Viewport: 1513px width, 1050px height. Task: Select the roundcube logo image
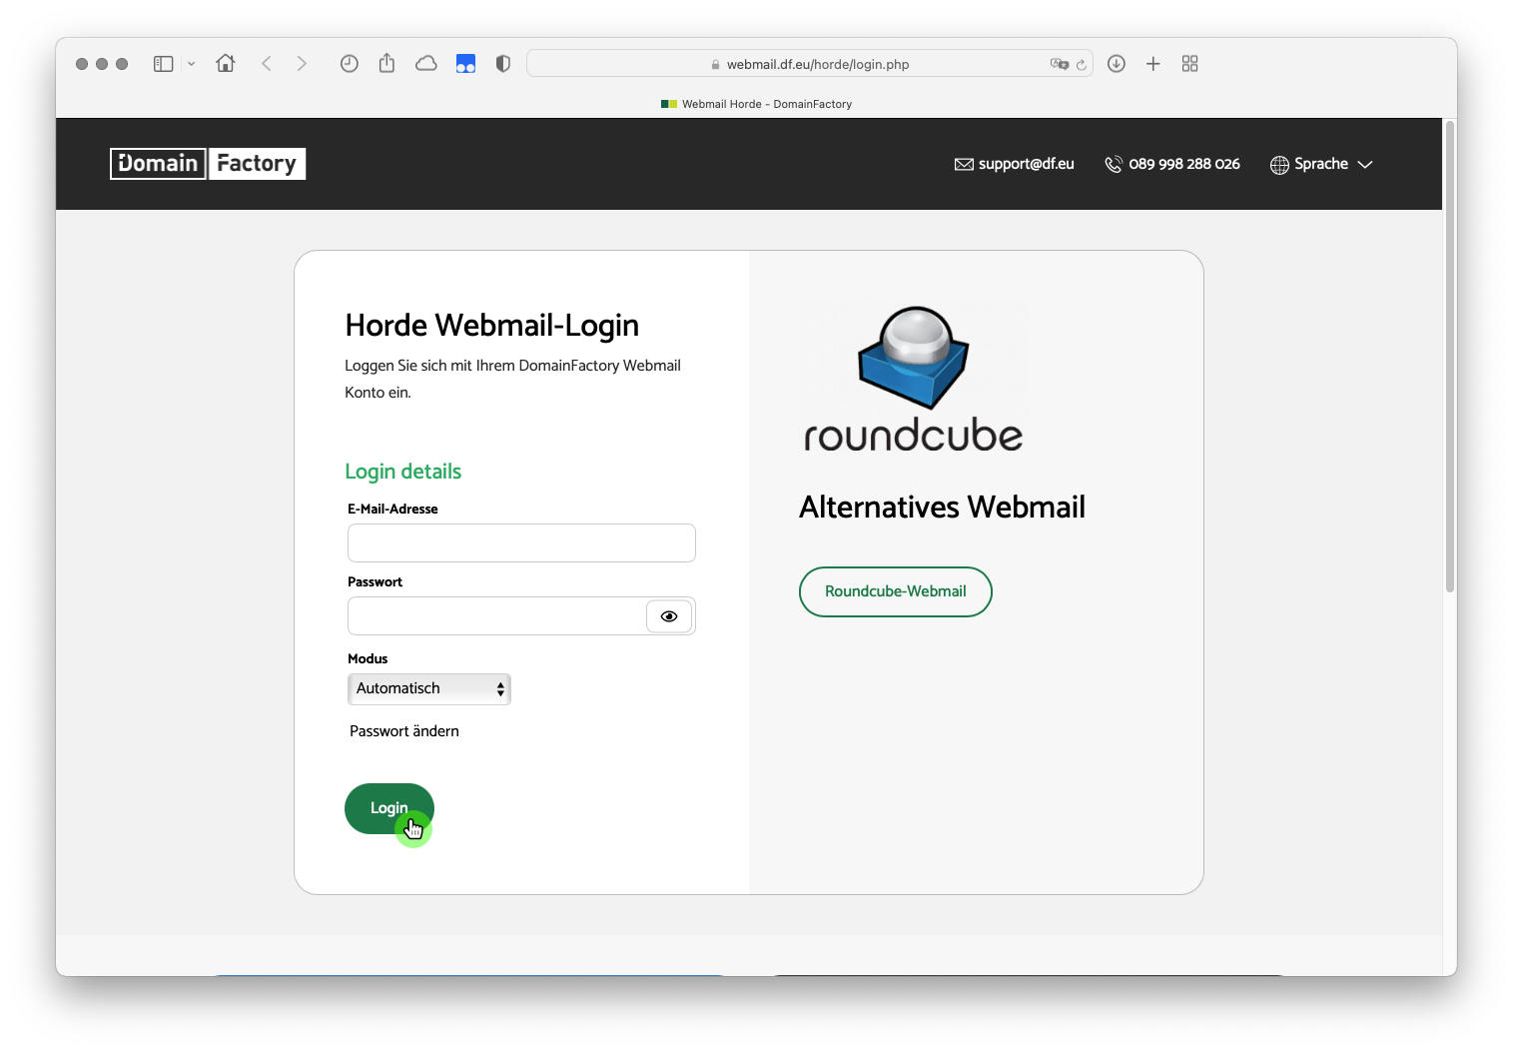pyautogui.click(x=914, y=380)
